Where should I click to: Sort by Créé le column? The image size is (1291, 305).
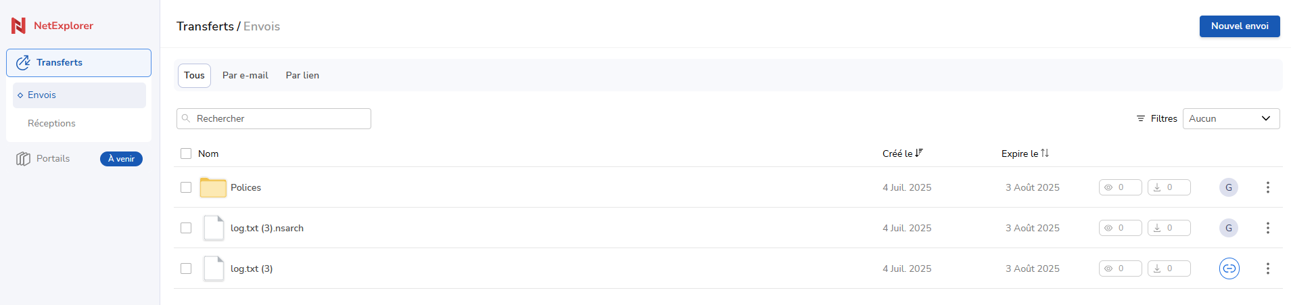tap(902, 154)
